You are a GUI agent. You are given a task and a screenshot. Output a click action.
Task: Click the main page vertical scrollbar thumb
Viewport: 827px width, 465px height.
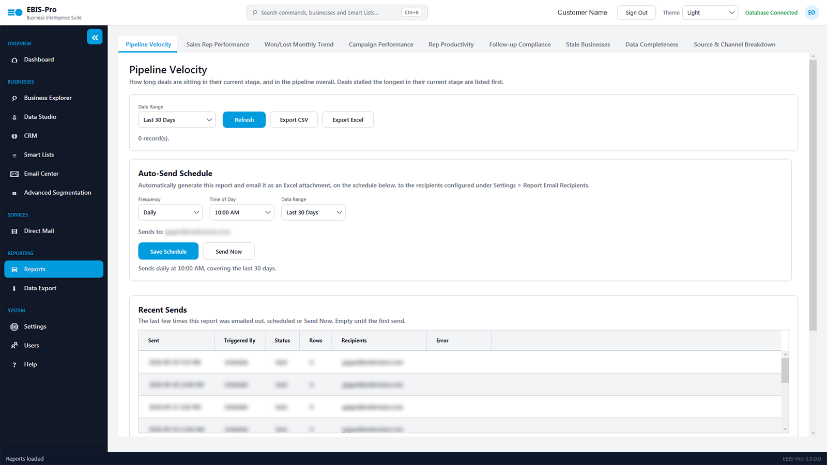point(813,195)
